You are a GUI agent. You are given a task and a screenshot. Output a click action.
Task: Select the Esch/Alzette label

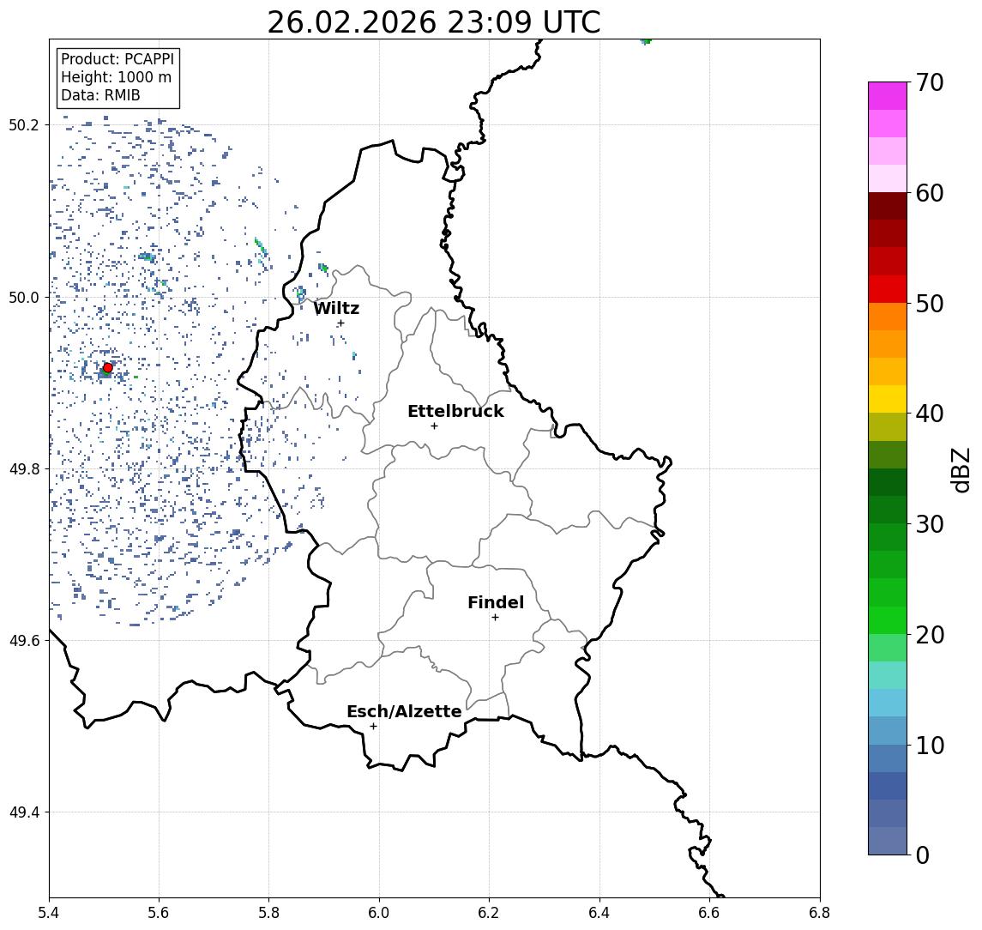coord(404,711)
